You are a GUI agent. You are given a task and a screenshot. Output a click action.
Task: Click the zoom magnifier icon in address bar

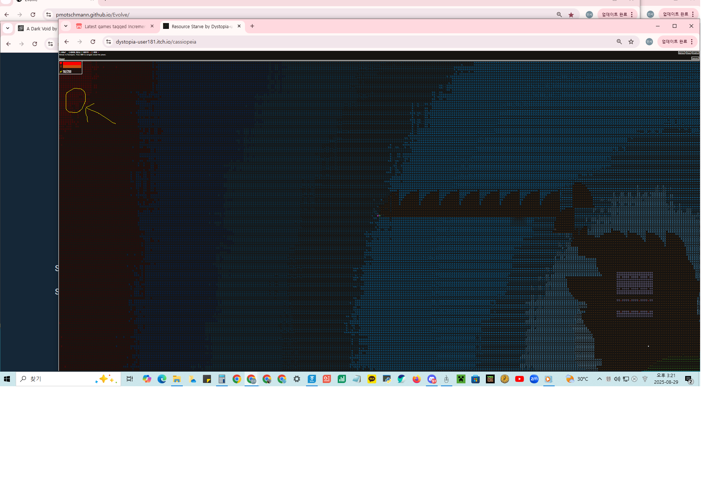point(619,42)
